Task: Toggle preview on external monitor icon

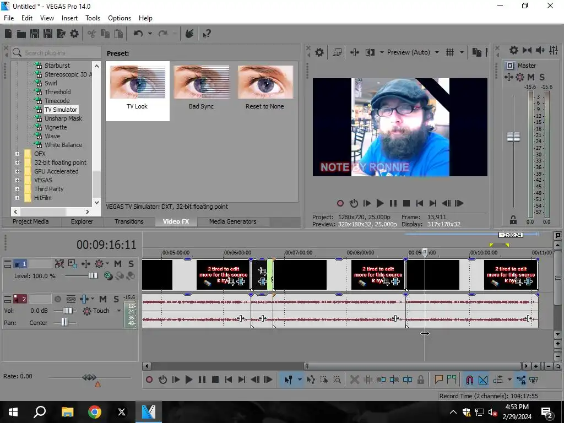Action: (x=337, y=52)
